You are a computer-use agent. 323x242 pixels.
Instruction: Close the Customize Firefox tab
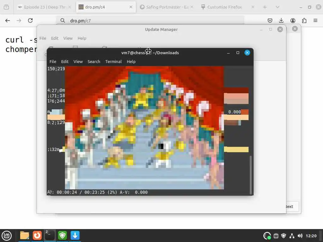click(x=253, y=7)
